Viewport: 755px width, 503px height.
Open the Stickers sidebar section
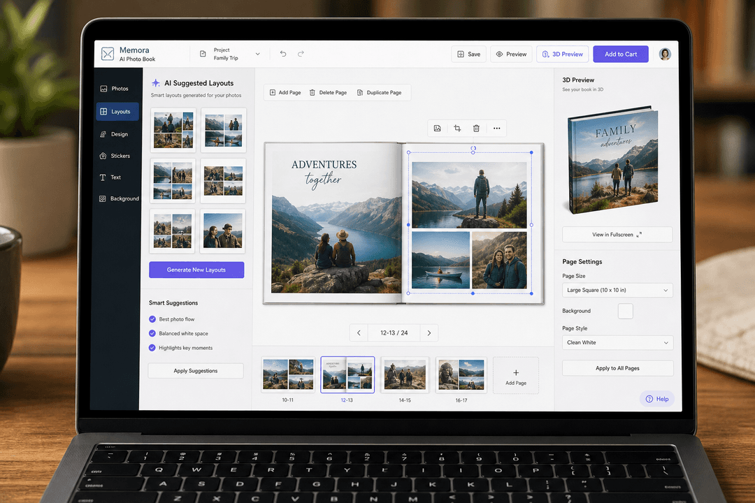(115, 156)
